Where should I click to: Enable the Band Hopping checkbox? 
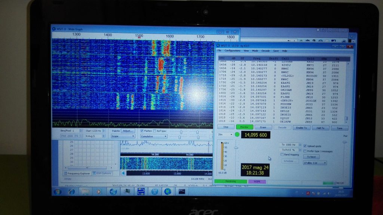coord(282,155)
